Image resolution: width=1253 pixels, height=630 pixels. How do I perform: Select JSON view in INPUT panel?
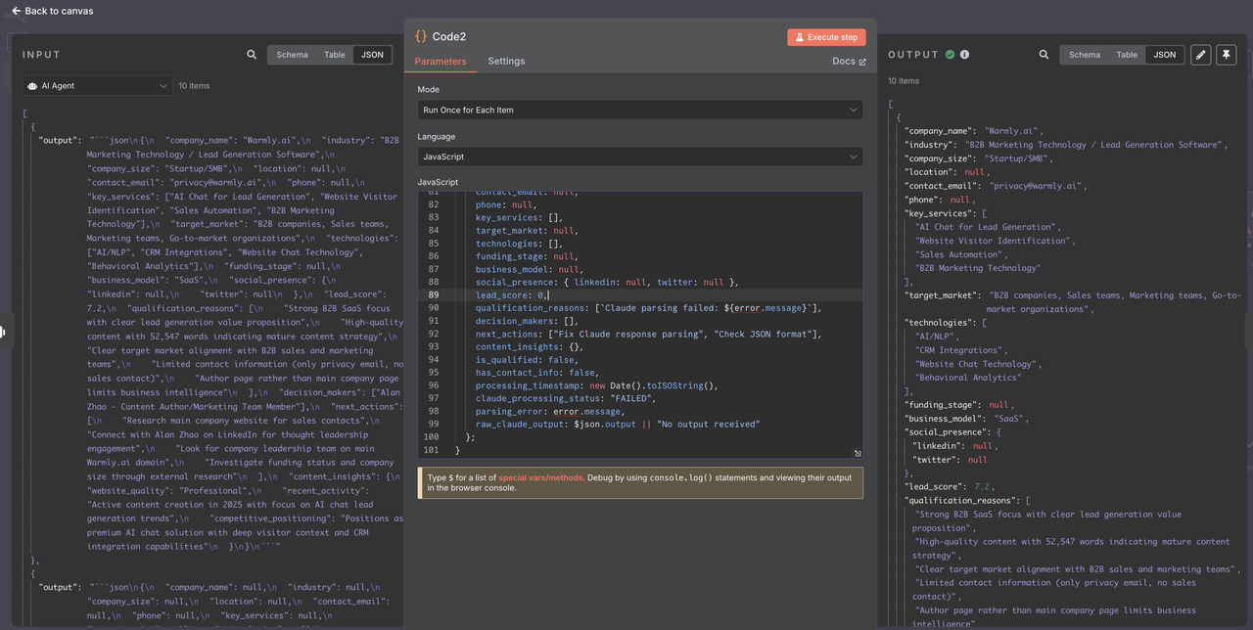point(372,55)
